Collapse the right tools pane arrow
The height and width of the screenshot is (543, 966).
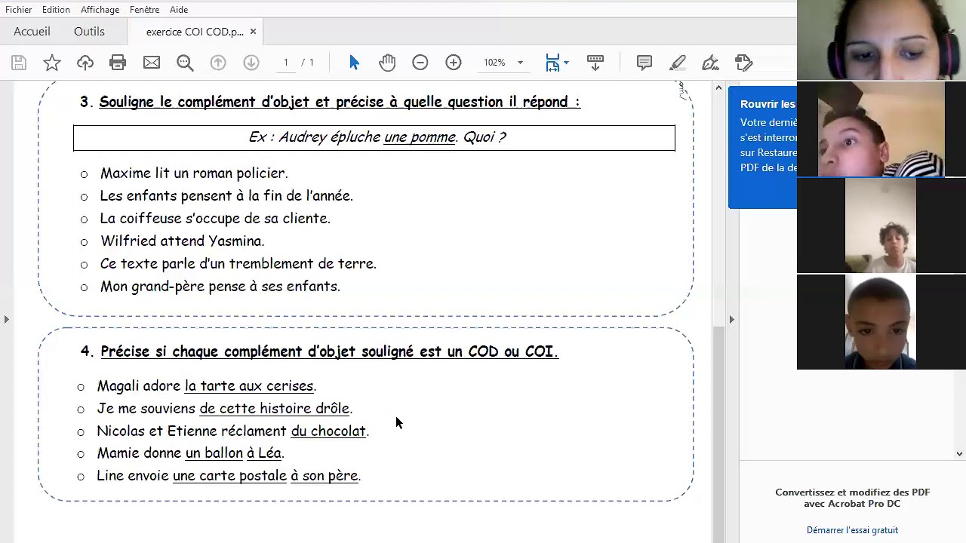pos(731,320)
